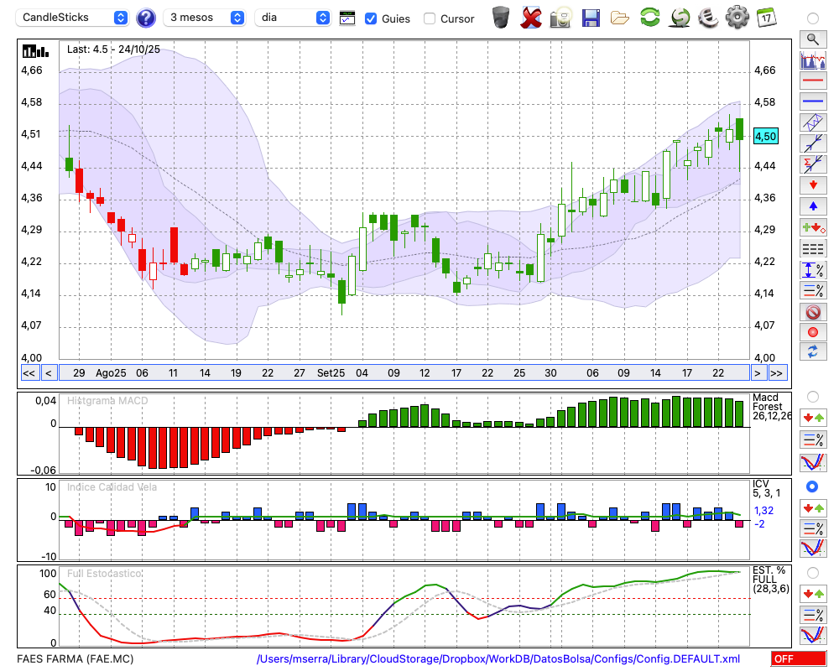Click the bar chart icon in chart corner
Viewport: 839px width, 671px height.
(35, 51)
